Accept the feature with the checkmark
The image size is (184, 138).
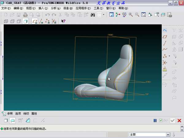click(172, 121)
